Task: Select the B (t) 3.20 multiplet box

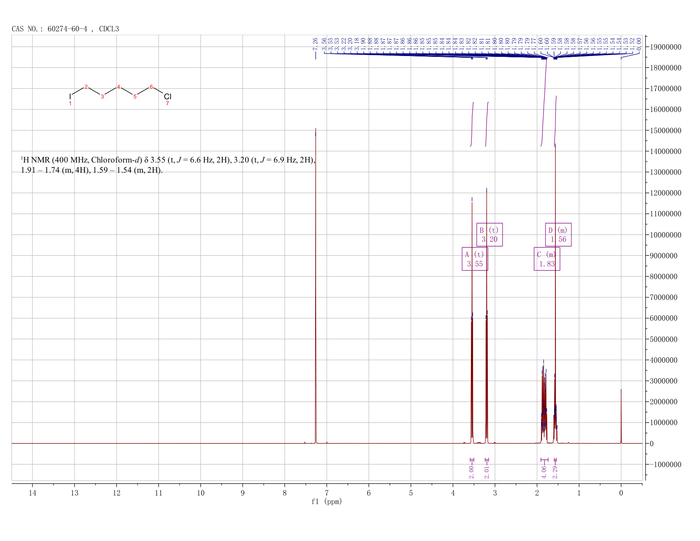Action: [489, 235]
